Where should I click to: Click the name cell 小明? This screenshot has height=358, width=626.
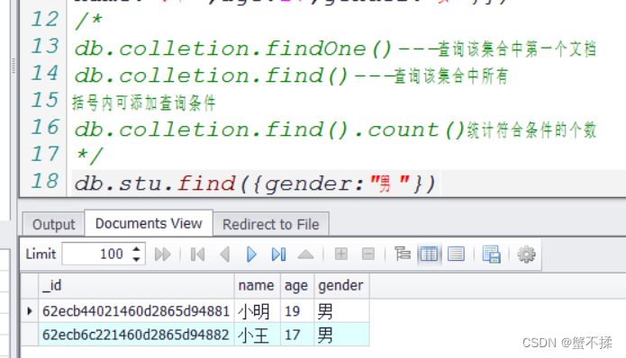pos(257,311)
